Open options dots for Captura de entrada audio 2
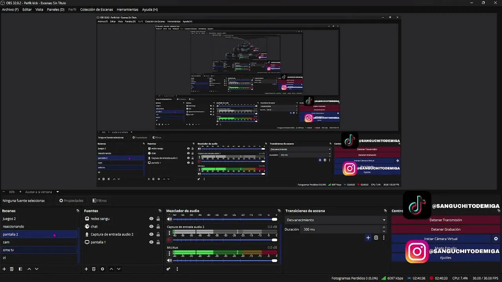 click(x=169, y=233)
